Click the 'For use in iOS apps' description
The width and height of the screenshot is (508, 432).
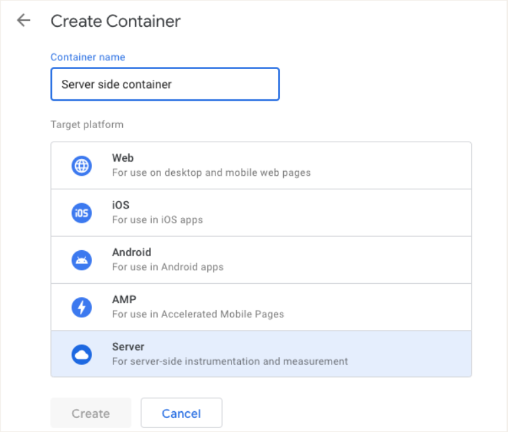click(157, 219)
